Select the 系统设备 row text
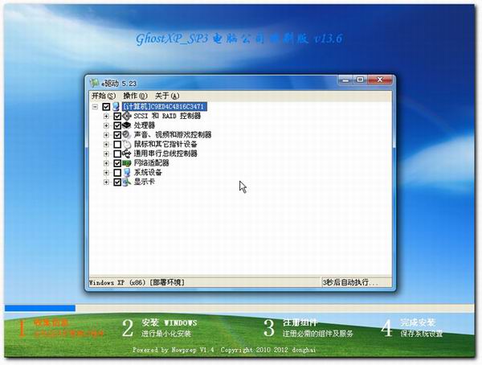The image size is (482, 365). 148,172
